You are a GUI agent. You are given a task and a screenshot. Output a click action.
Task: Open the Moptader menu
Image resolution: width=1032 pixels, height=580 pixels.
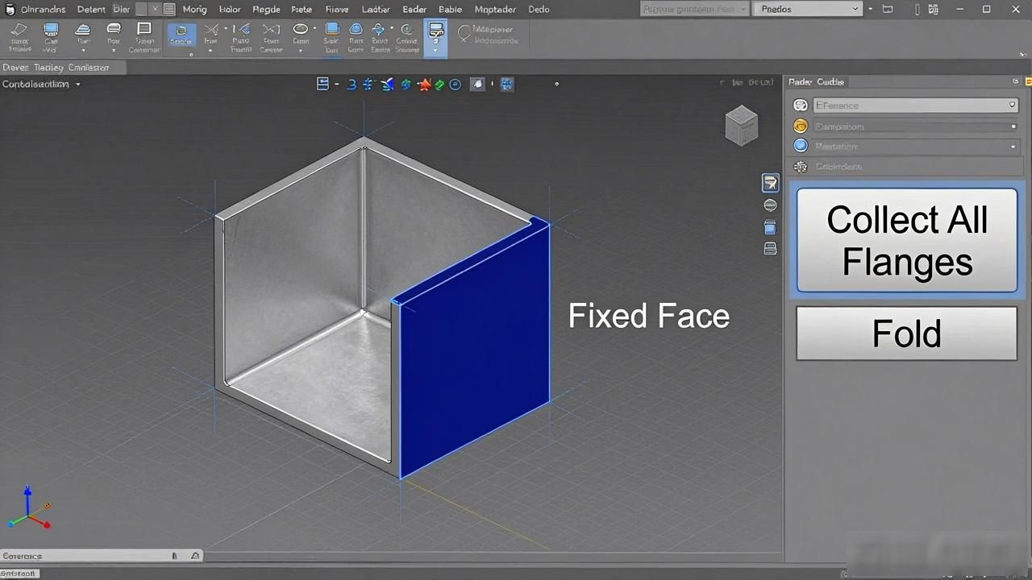(495, 10)
